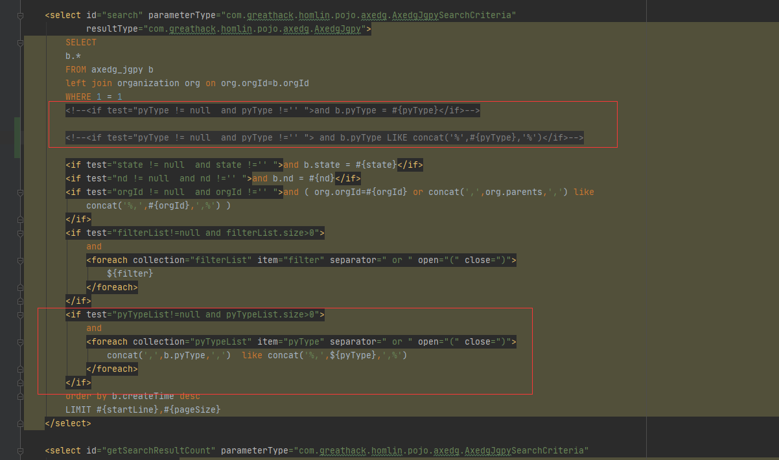Viewport: 779px width, 460px height.
Task: Click the b.* column expression
Action: pos(73,56)
